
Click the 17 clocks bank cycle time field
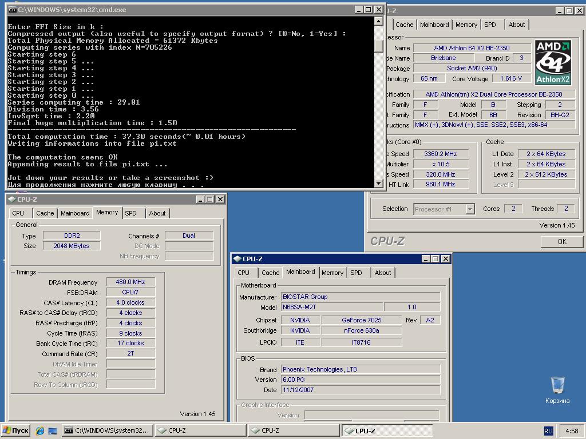(x=130, y=343)
